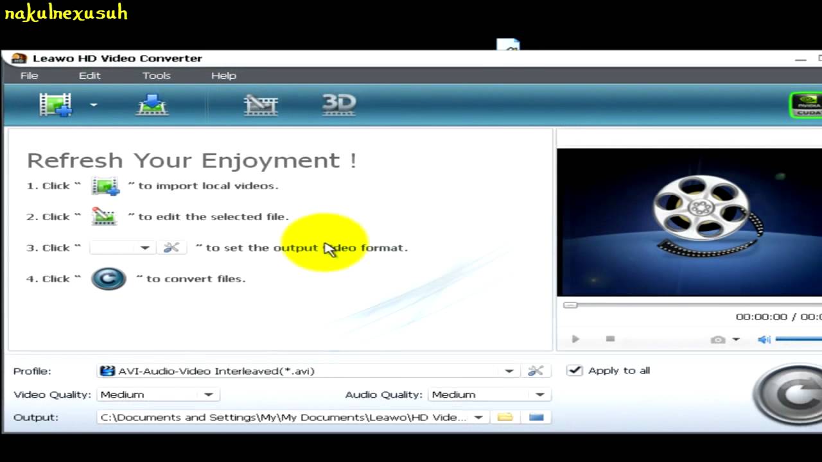Click the download video toolbar icon
The image size is (822, 462).
[x=152, y=105]
